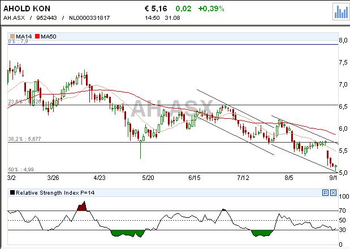Open the bar chart icon in header
This screenshot has width=350, height=249.
point(341,12)
